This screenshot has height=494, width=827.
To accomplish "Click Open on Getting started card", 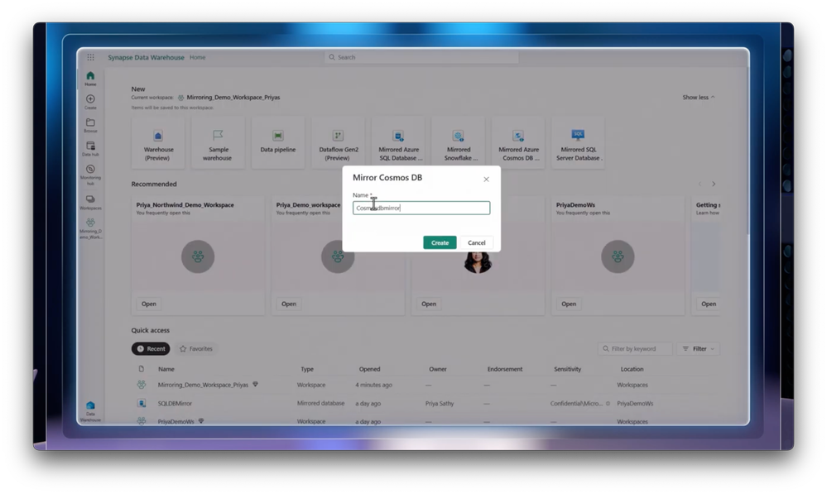I will pyautogui.click(x=709, y=304).
